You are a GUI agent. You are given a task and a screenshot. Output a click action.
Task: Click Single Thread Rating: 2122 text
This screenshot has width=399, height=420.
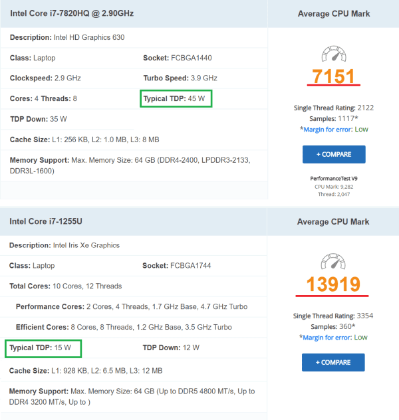334,108
